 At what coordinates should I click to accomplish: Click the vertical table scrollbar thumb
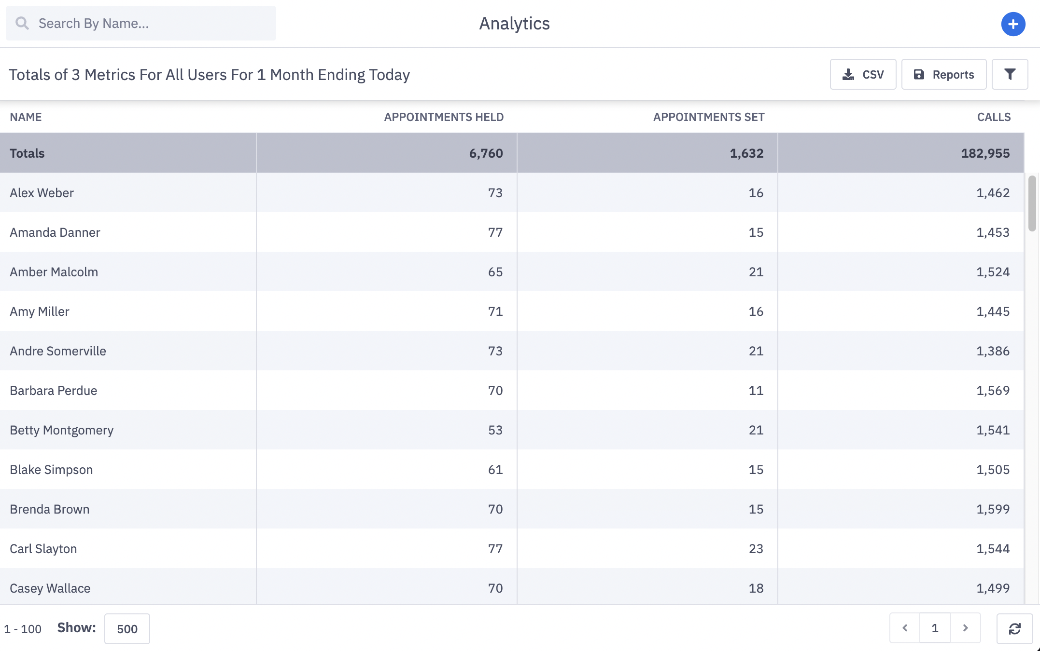1032,203
